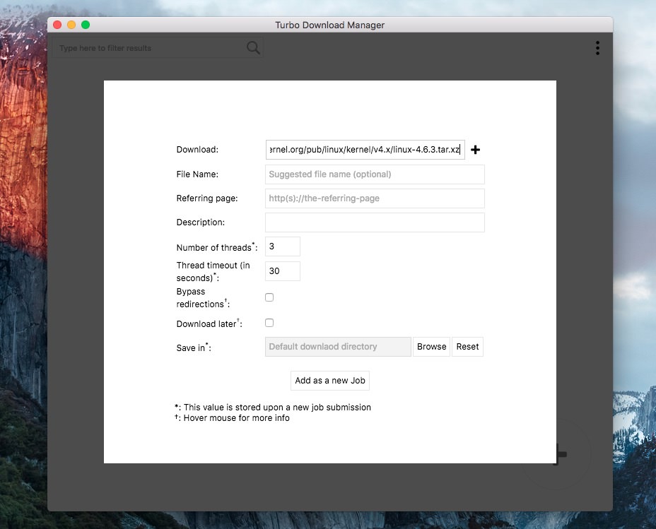Minimize the window with the yellow button
The image size is (656, 529).
pyautogui.click(x=71, y=25)
